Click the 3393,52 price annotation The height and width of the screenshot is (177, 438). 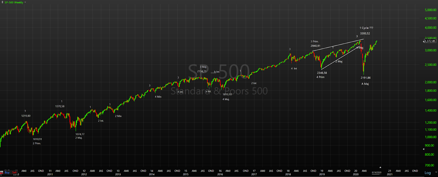(x=365, y=34)
